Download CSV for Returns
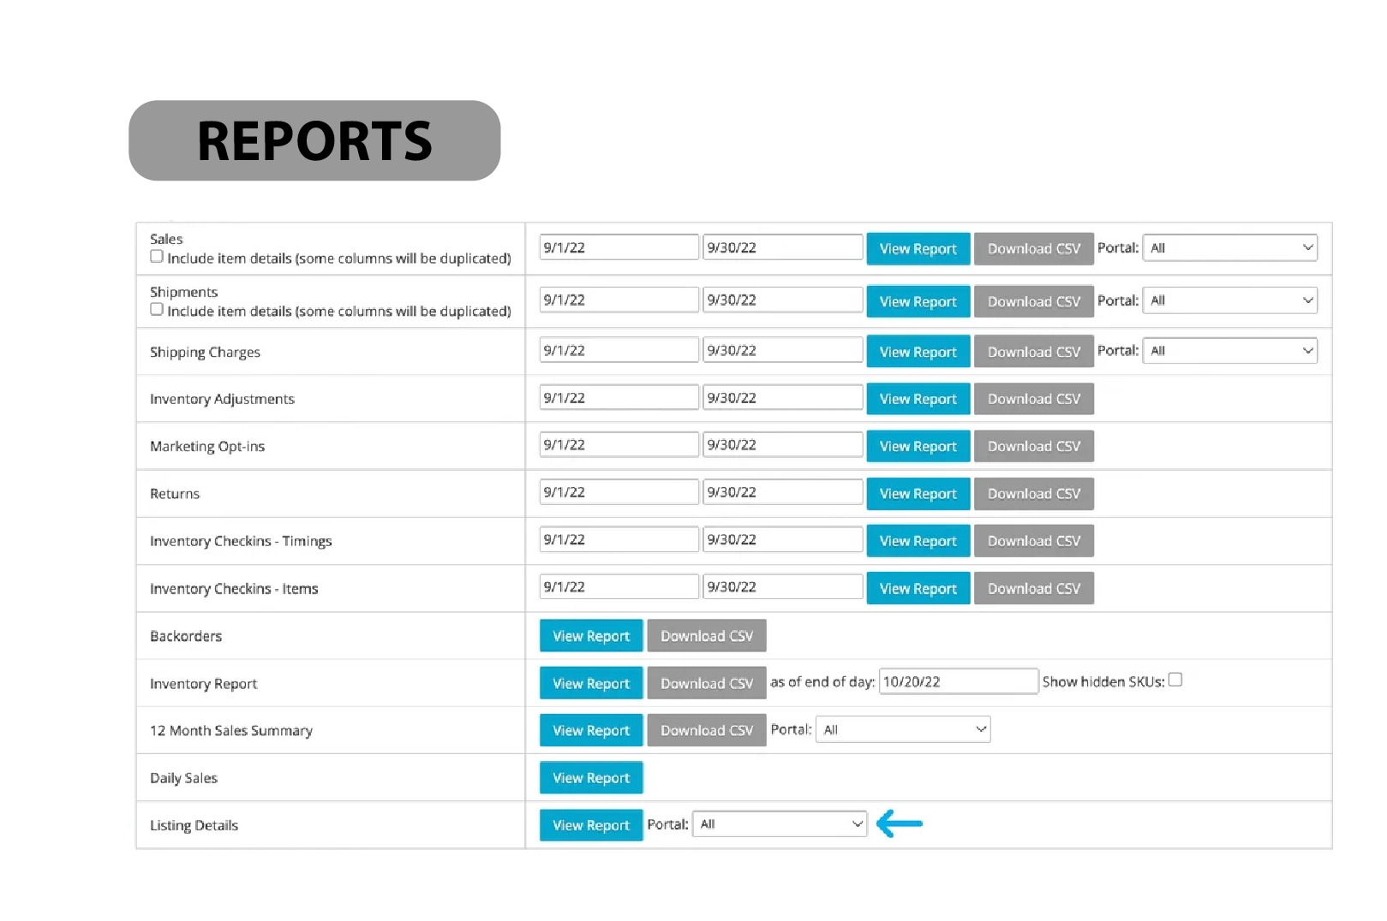The image size is (1387, 921). pos(1034,494)
